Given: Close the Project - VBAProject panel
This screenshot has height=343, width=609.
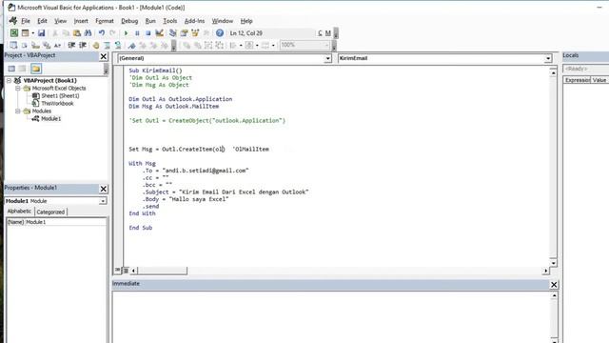Looking at the screenshot, I should (104, 56).
